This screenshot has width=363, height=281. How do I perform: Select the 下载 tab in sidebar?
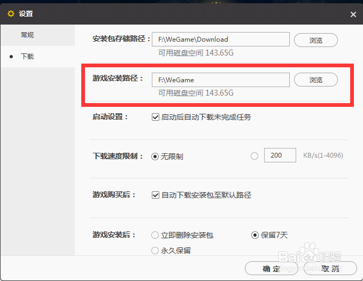[27, 57]
